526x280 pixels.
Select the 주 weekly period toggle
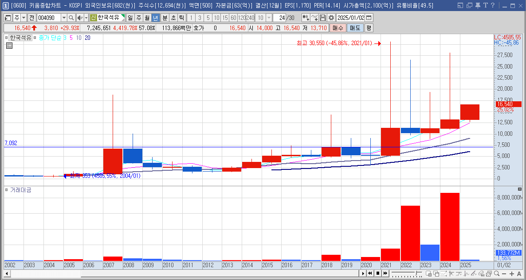(x=139, y=18)
